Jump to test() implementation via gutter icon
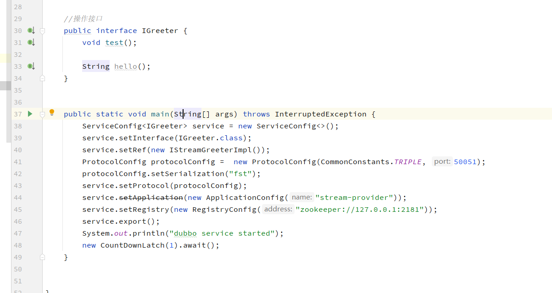Image resolution: width=552 pixels, height=293 pixels. (x=30, y=42)
